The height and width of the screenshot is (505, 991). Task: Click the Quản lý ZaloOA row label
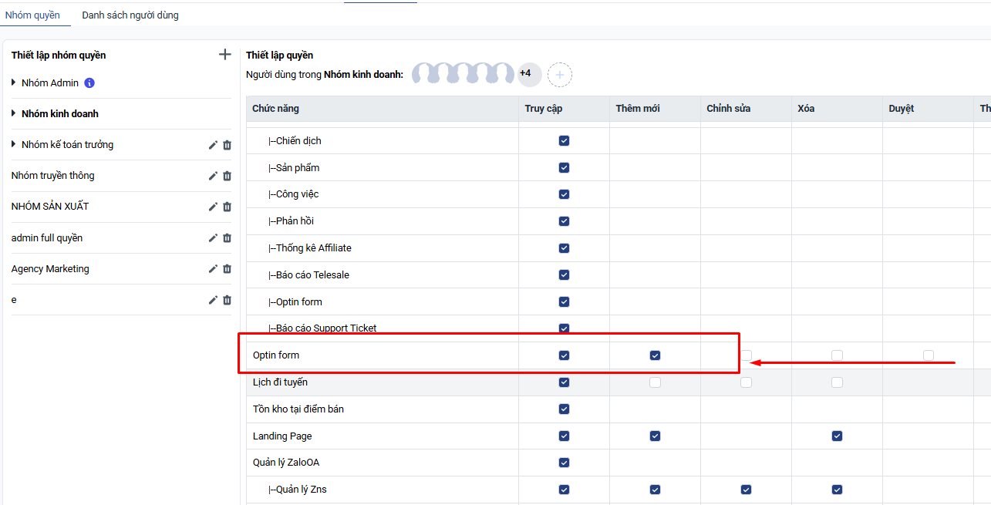(286, 463)
